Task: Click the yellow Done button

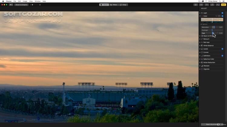Action: click(223, 5)
